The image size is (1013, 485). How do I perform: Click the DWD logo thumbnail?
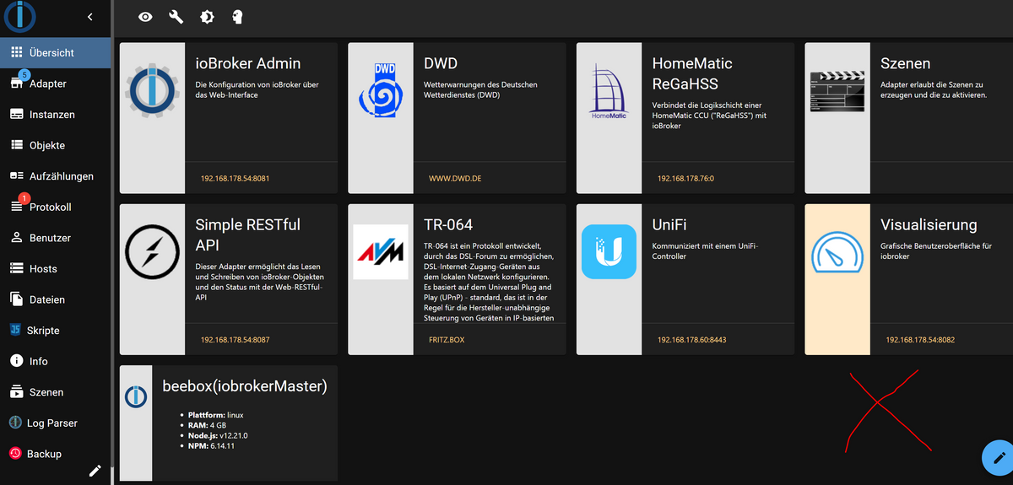point(381,89)
